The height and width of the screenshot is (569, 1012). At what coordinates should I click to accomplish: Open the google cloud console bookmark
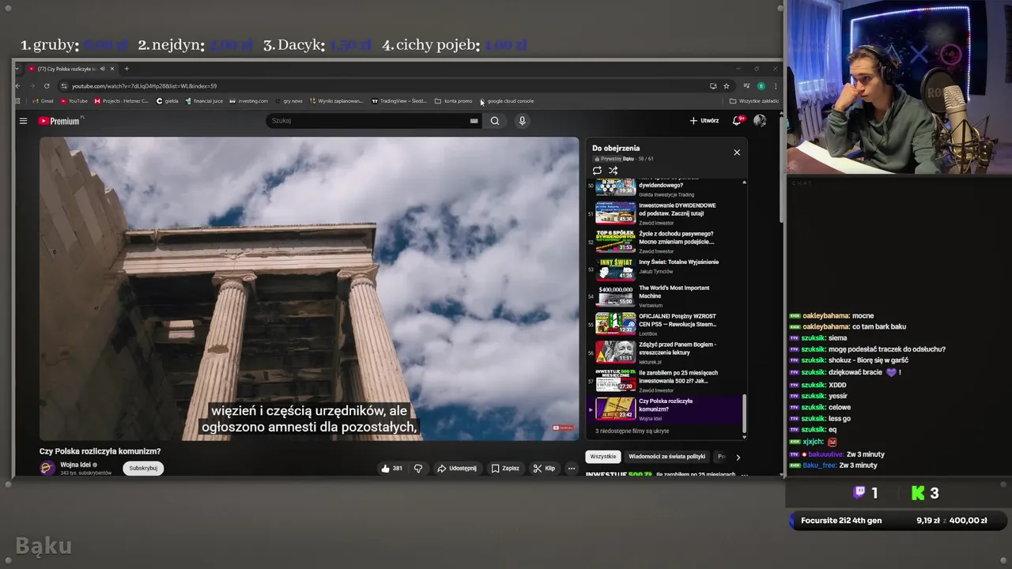tap(506, 101)
